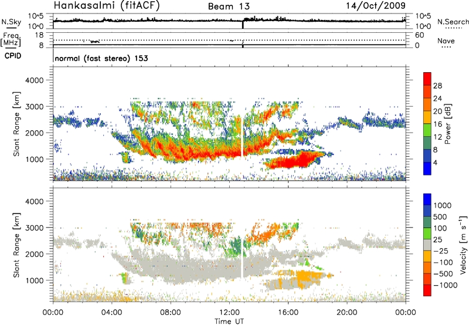
Task: Click the '3000' tick on velocity panel
Action: pos(34,228)
